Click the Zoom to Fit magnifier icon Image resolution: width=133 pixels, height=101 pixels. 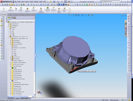31,5
